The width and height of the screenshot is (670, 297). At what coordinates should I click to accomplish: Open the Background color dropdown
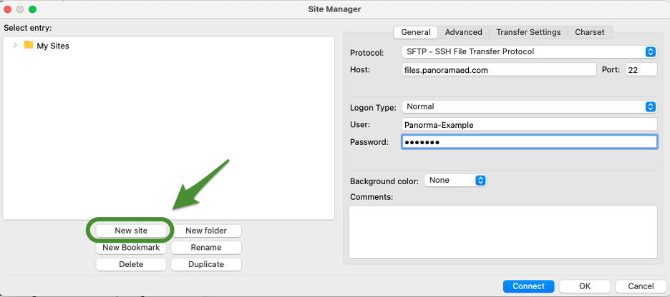click(x=455, y=181)
